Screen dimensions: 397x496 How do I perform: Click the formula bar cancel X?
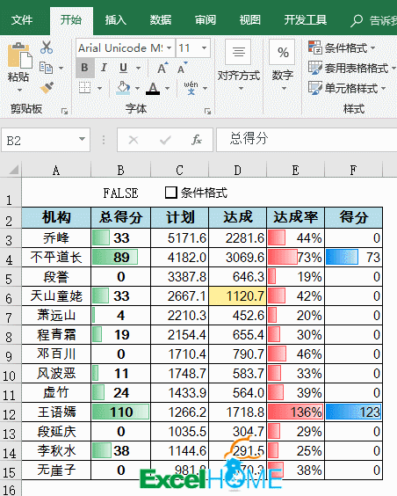(134, 140)
